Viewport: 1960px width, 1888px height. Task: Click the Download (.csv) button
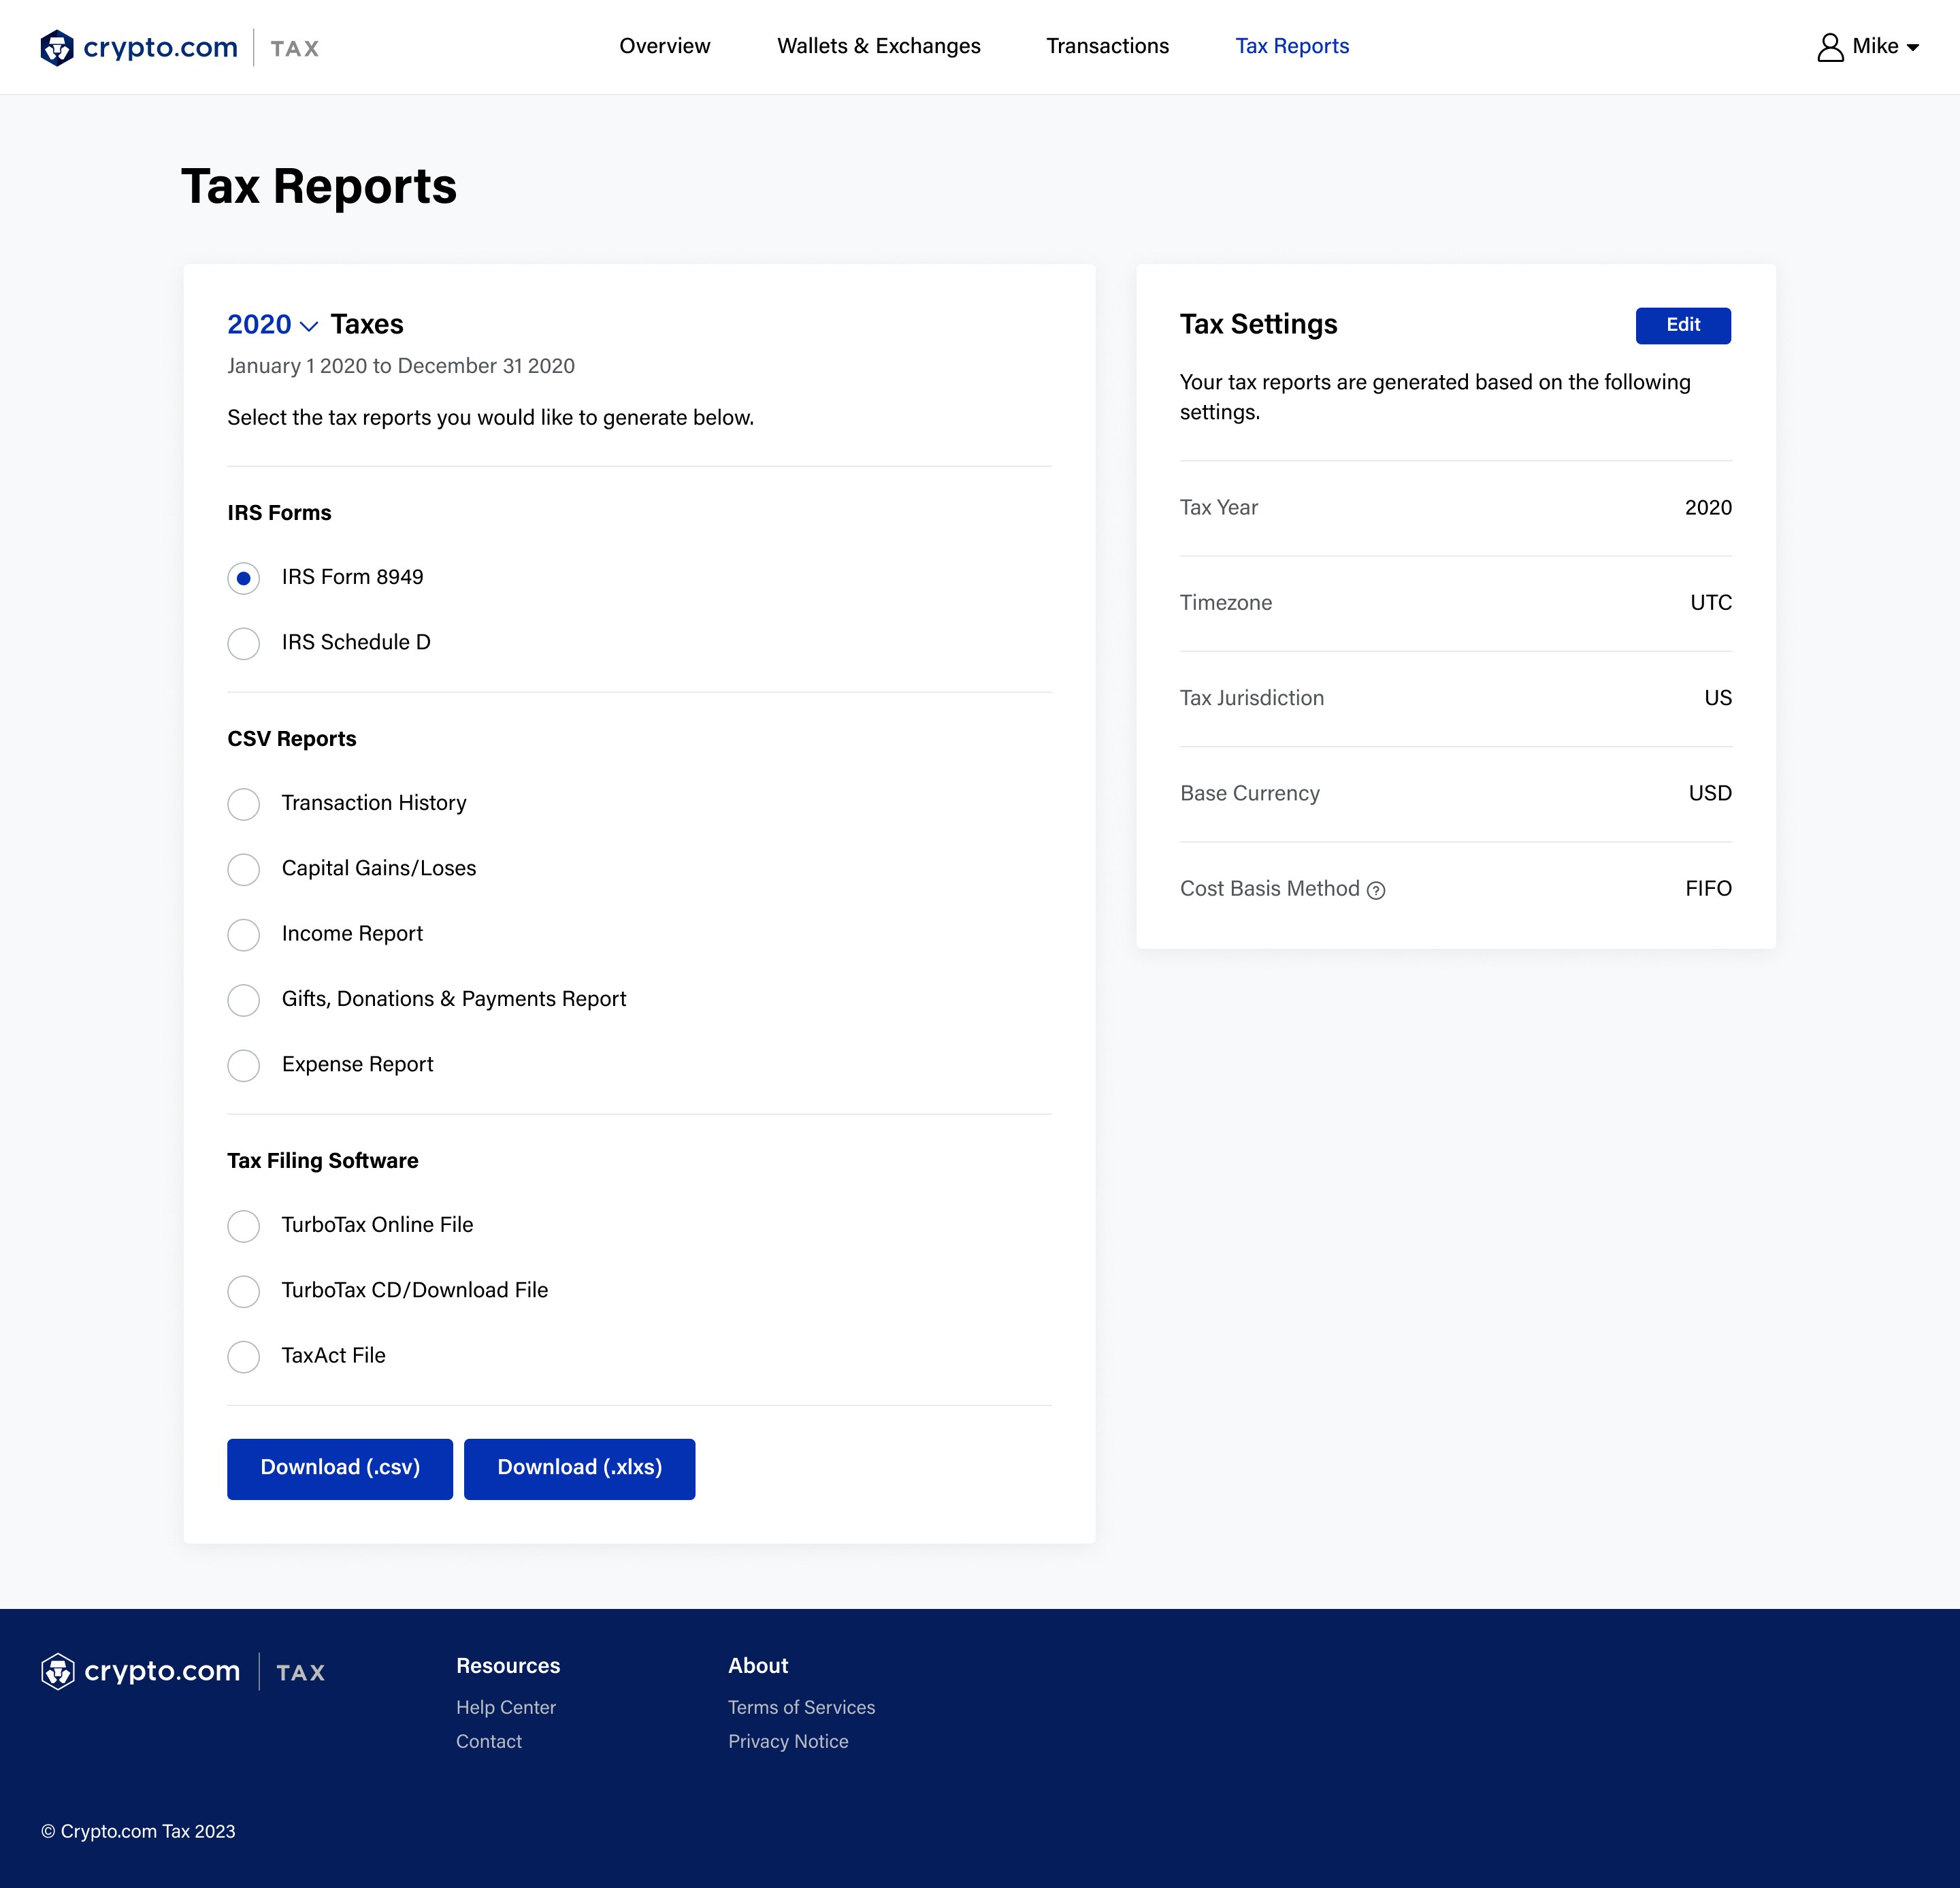tap(339, 1468)
